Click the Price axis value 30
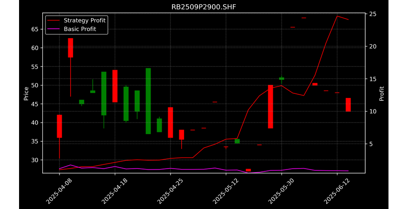This screenshot has height=209, width=408. point(35,160)
